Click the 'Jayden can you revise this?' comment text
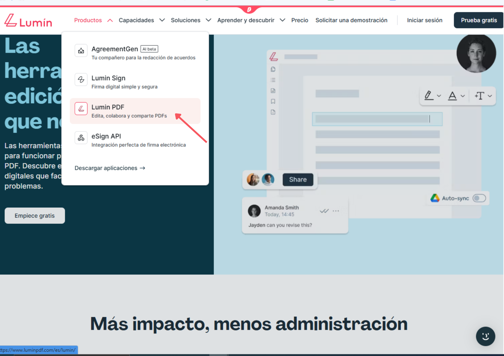Viewport: 504px width, 356px height. (x=280, y=225)
